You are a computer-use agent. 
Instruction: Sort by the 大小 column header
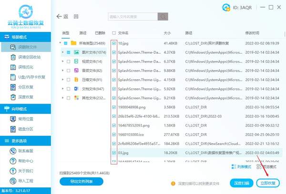click(167, 33)
